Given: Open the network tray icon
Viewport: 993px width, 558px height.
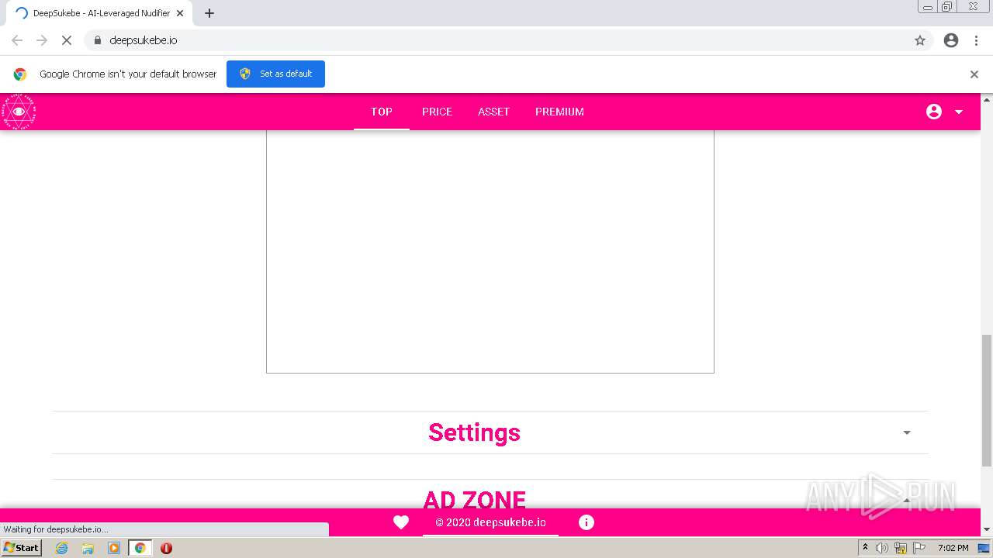Looking at the screenshot, I should pyautogui.click(x=901, y=548).
